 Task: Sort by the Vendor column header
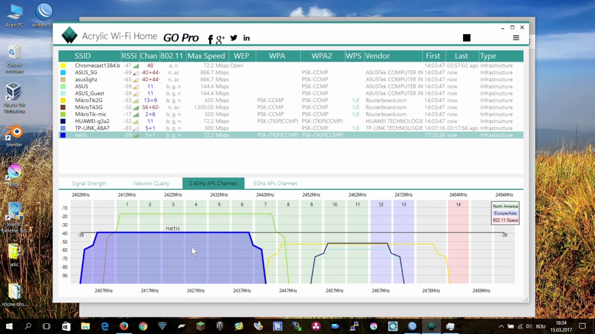[x=394, y=56]
